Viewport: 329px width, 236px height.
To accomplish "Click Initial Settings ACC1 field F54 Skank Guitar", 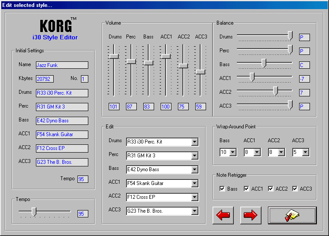I will point(62,134).
